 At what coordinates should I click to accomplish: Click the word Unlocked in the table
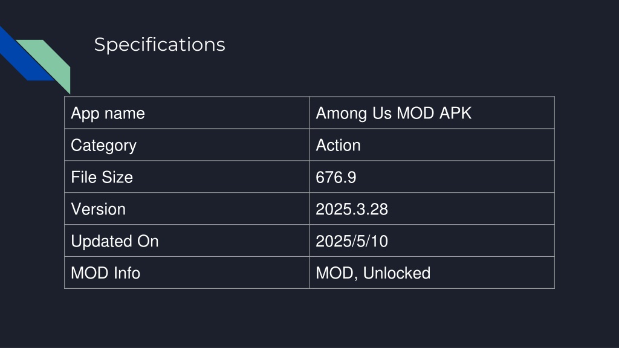tap(397, 273)
